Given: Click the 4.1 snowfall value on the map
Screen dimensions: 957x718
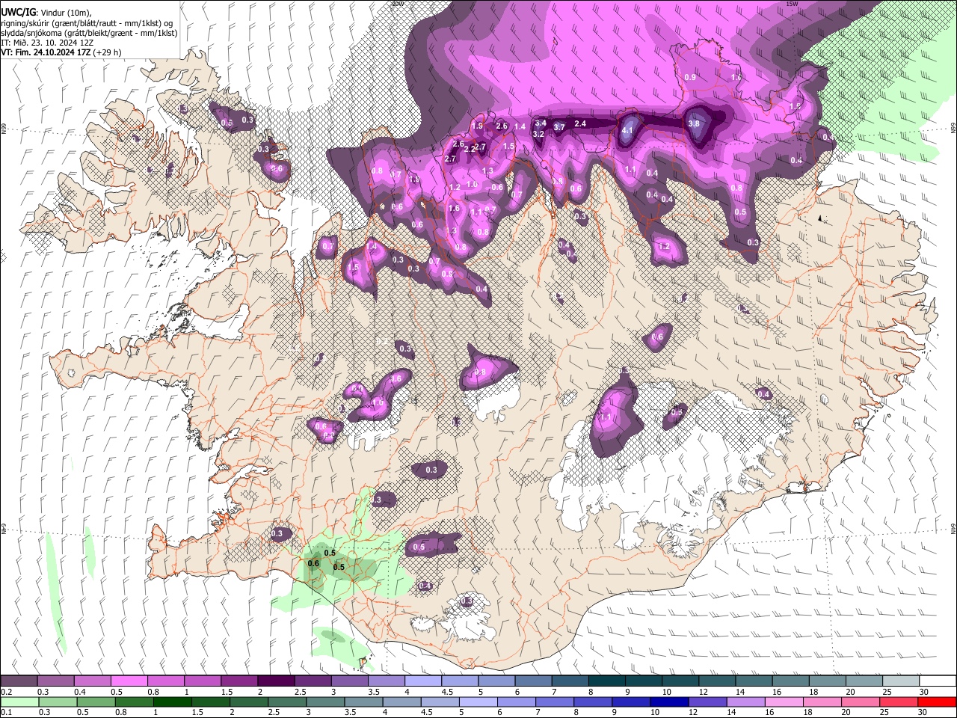Looking at the screenshot, I should tap(627, 130).
